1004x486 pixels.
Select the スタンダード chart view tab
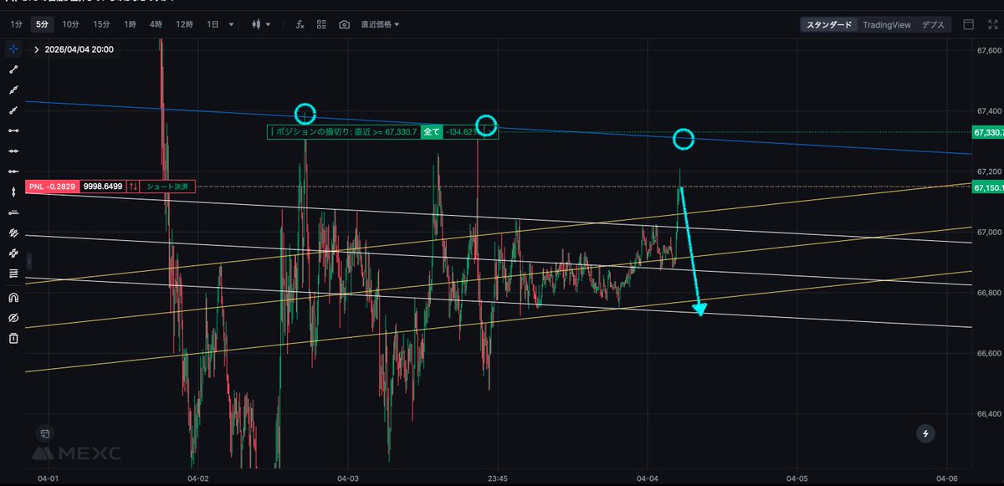[x=829, y=24]
